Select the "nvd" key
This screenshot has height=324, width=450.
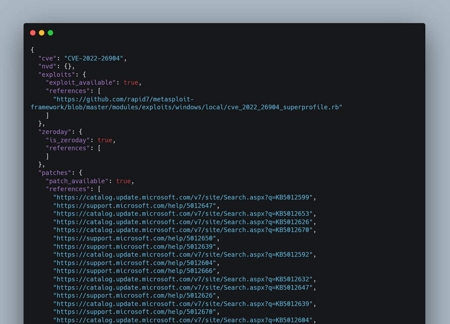[48, 66]
